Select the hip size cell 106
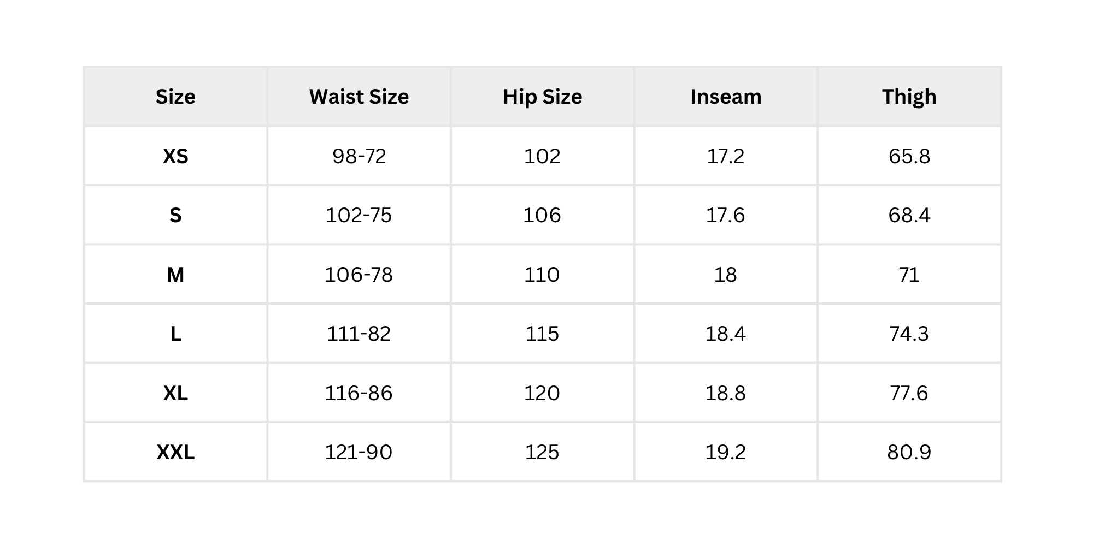This screenshot has width=1093, height=546. (x=542, y=215)
